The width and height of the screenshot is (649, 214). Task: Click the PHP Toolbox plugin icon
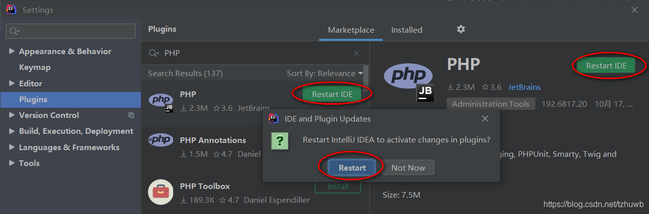(160, 192)
